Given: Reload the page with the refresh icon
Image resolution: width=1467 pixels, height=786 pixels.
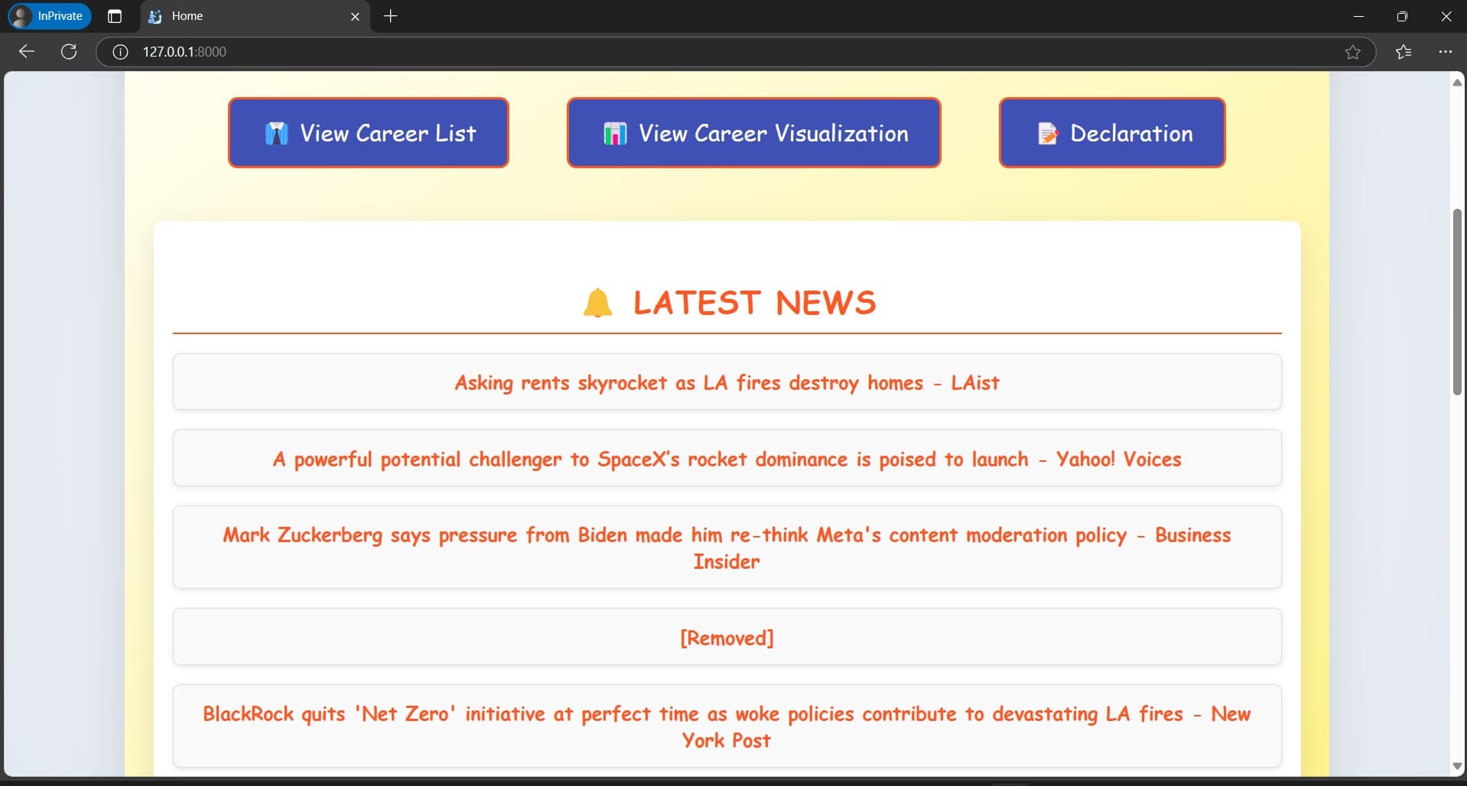Looking at the screenshot, I should pos(69,51).
